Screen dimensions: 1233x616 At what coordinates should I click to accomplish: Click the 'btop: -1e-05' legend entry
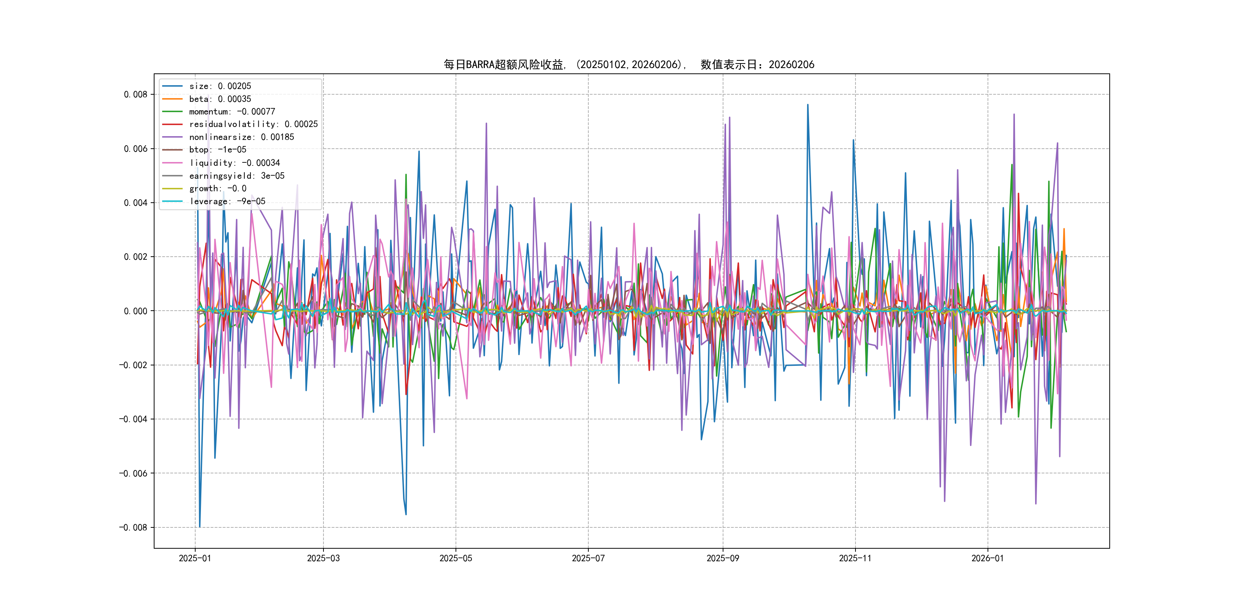(217, 150)
